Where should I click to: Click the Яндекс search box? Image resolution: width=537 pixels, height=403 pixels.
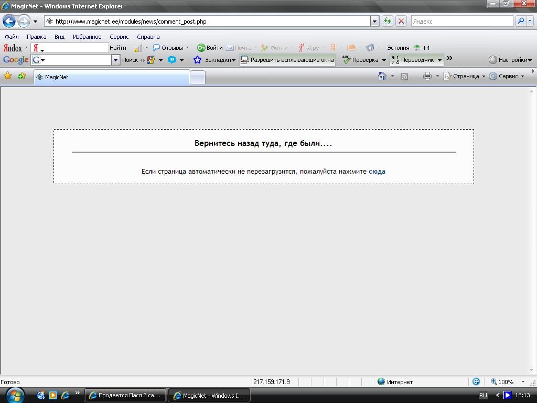click(461, 21)
